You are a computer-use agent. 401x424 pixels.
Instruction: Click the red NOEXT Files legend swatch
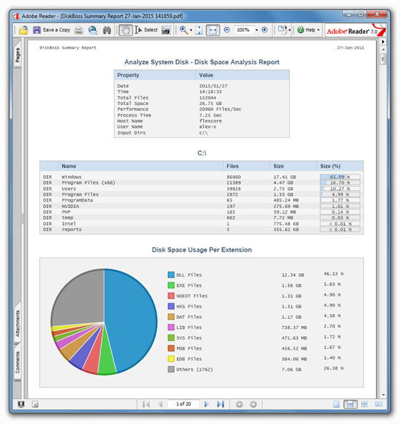tap(171, 296)
